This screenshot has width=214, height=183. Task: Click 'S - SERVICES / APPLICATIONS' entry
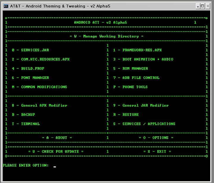[x=144, y=124]
